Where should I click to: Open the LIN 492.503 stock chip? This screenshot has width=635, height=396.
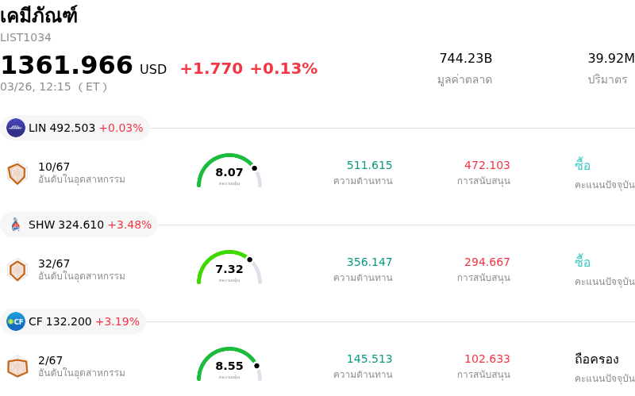tap(75, 128)
